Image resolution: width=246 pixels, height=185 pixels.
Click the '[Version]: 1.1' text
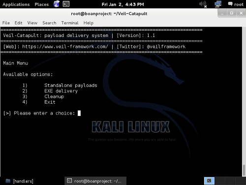pyautogui.click(x=136, y=36)
